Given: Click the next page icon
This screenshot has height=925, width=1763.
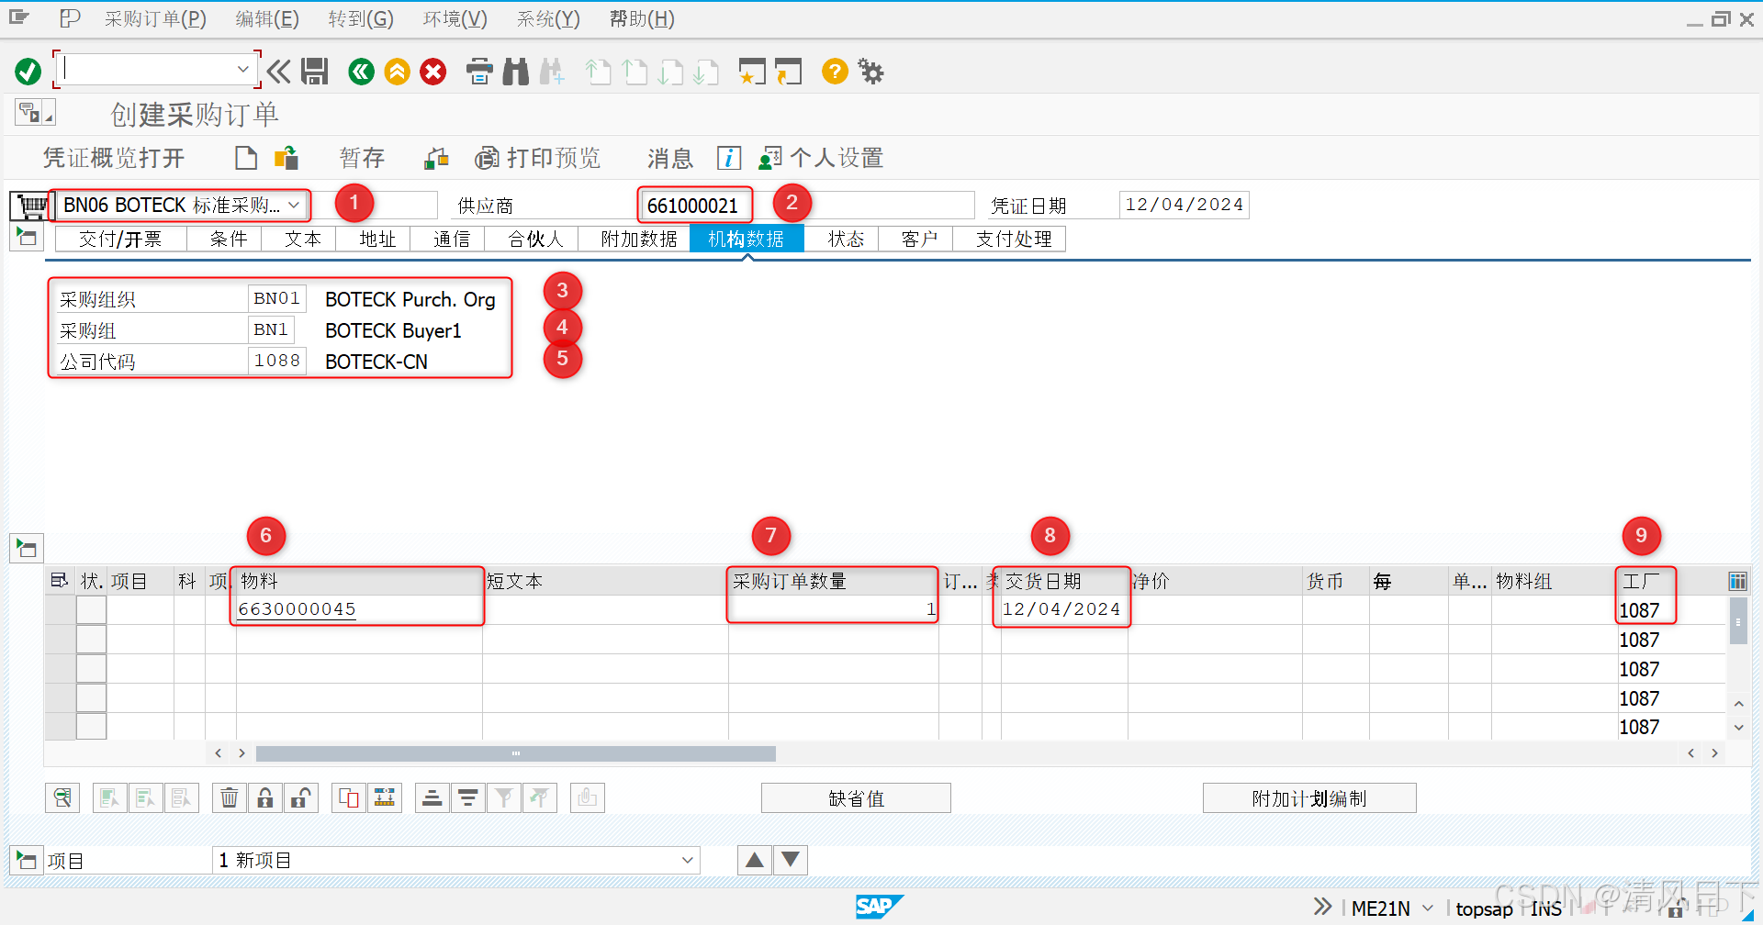Looking at the screenshot, I should [671, 72].
